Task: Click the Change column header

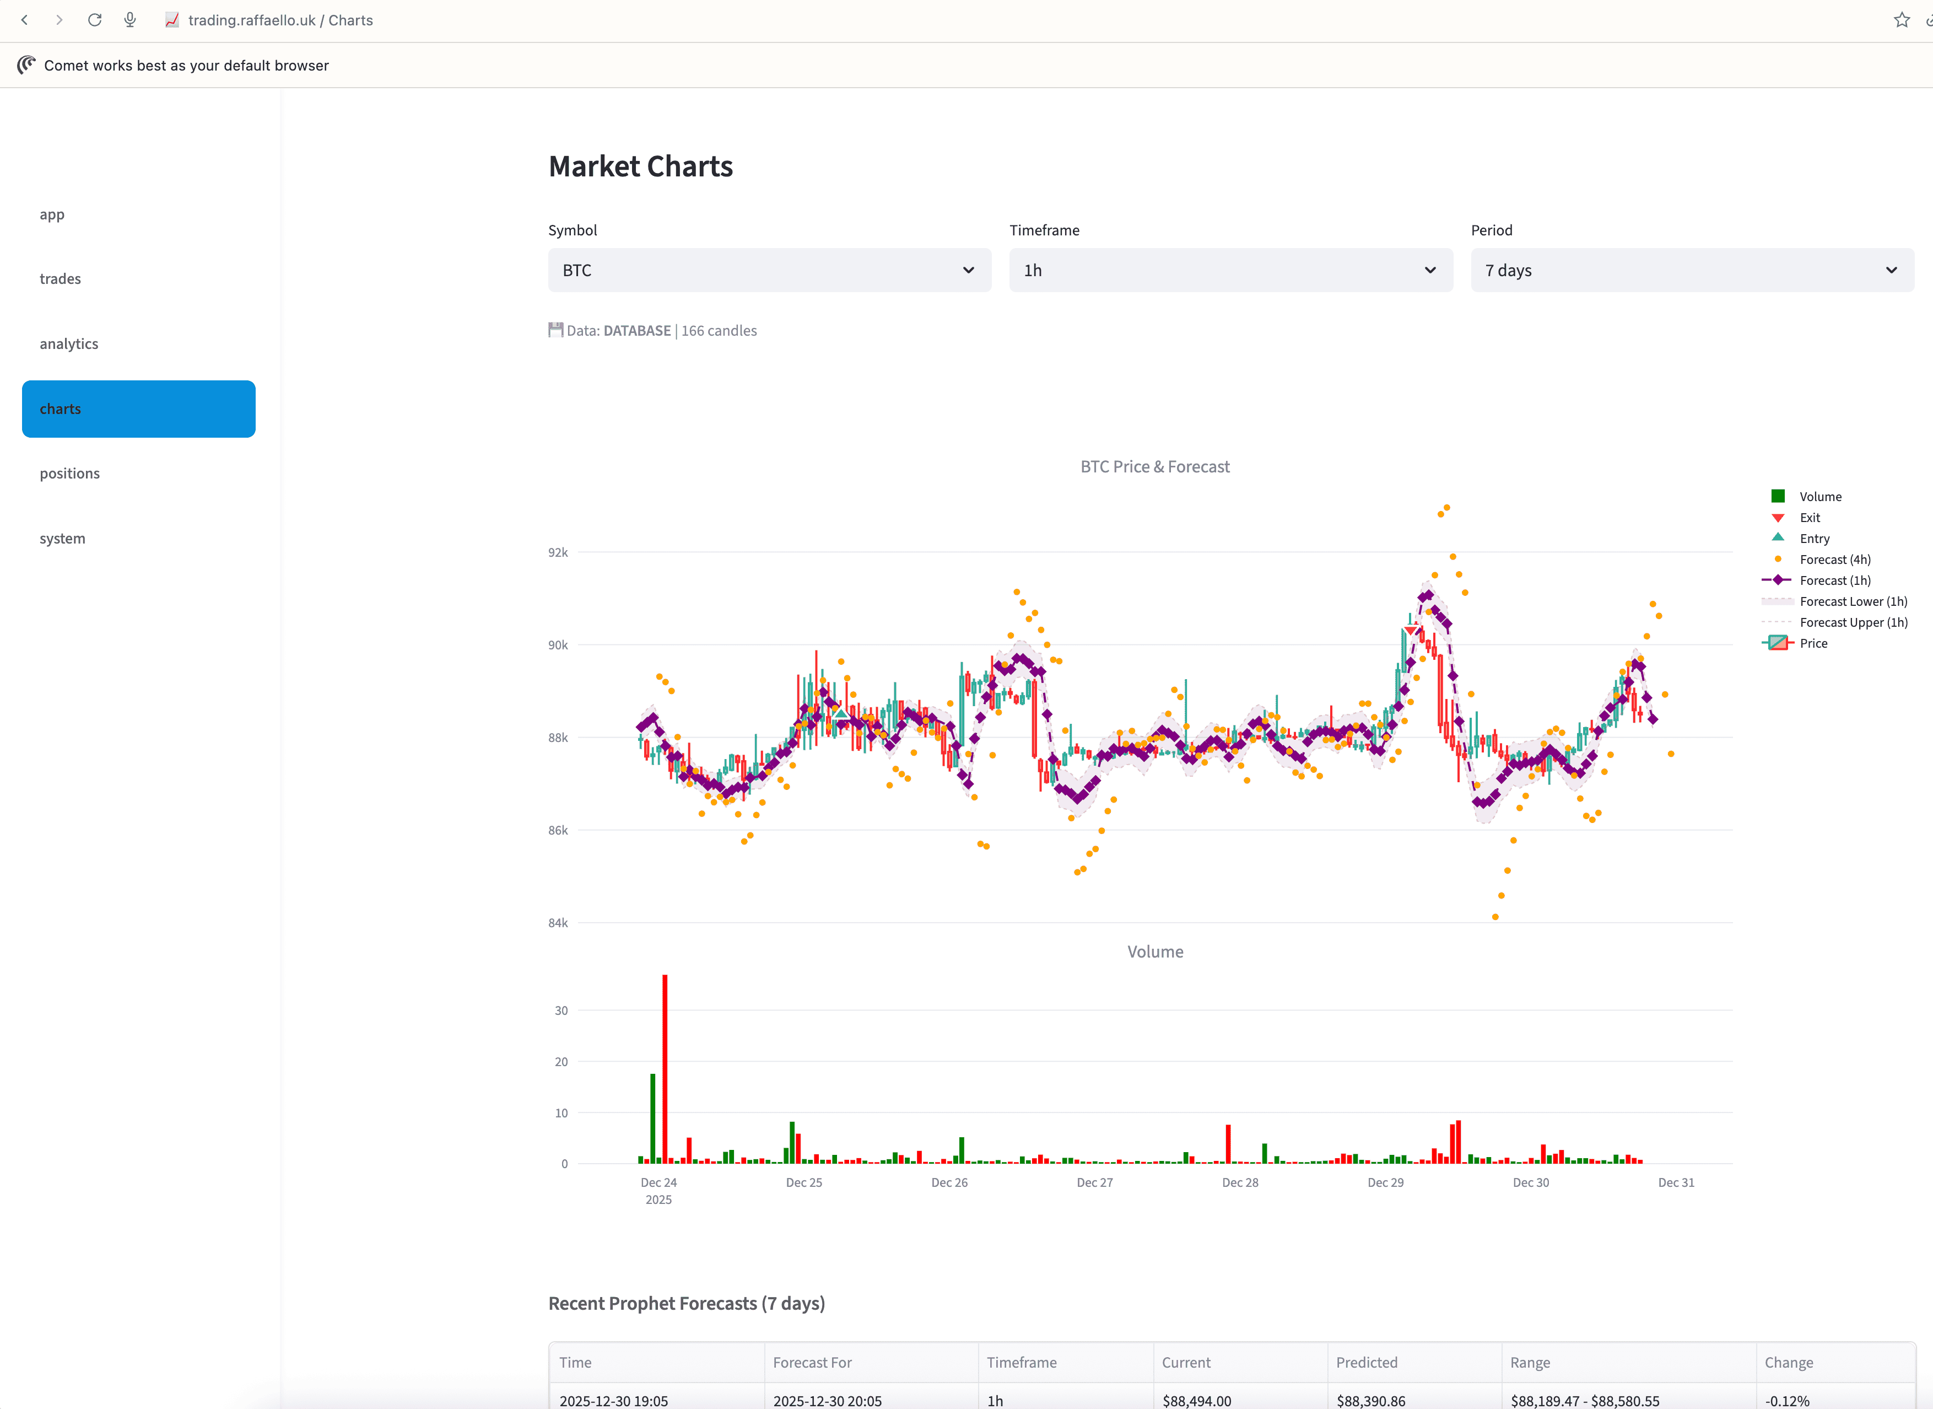Action: [x=1836, y=1362]
